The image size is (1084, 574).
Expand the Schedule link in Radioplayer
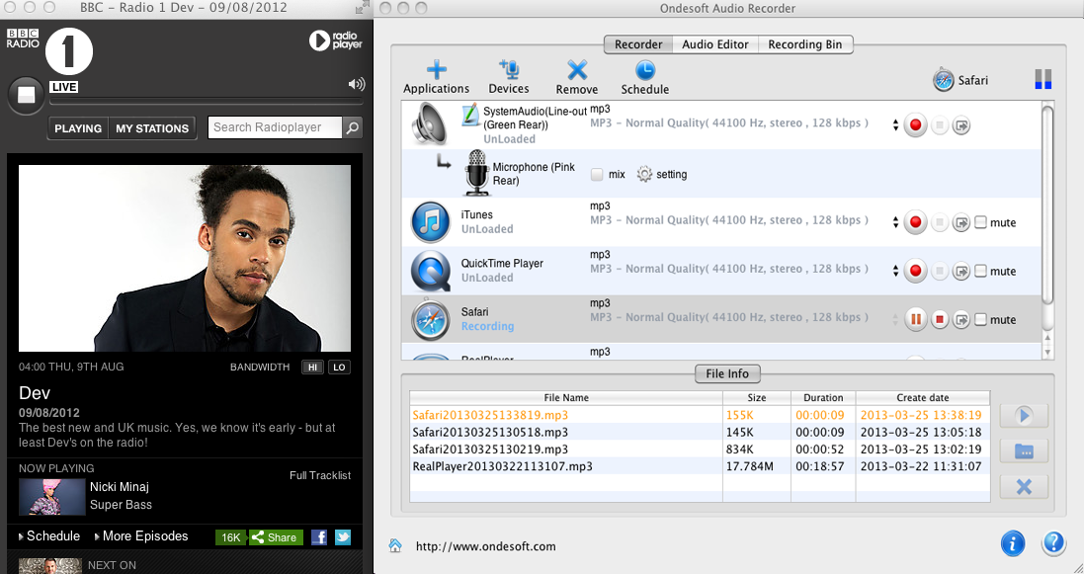pos(49,535)
